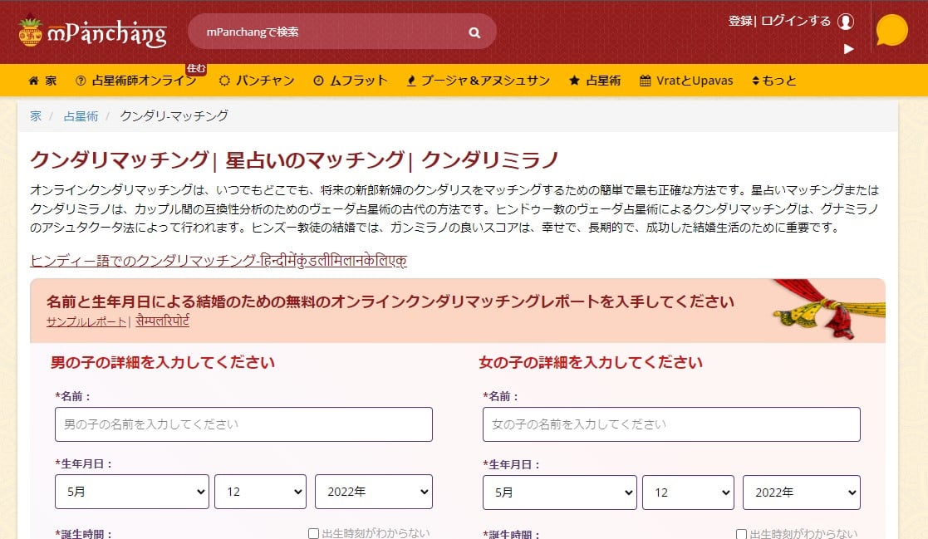Image resolution: width=928 pixels, height=539 pixels.
Task: Click the star icon beside 占星術
Action: tap(574, 81)
